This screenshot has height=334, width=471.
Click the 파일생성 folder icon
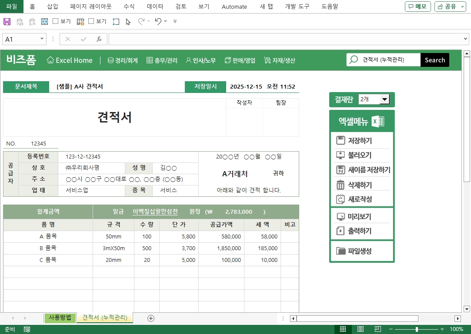341,251
